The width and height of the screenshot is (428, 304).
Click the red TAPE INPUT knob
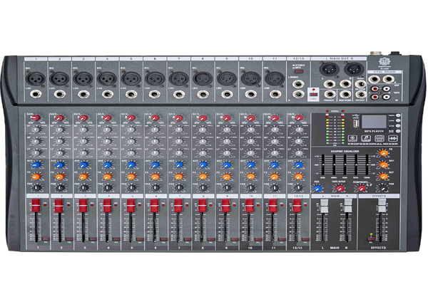point(340,188)
